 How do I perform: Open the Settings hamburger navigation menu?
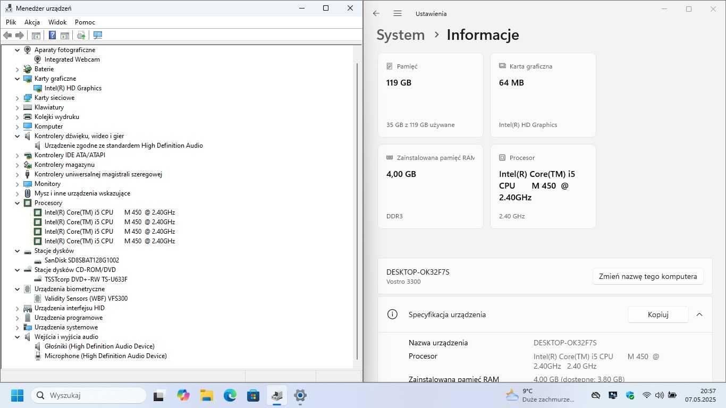398,13
